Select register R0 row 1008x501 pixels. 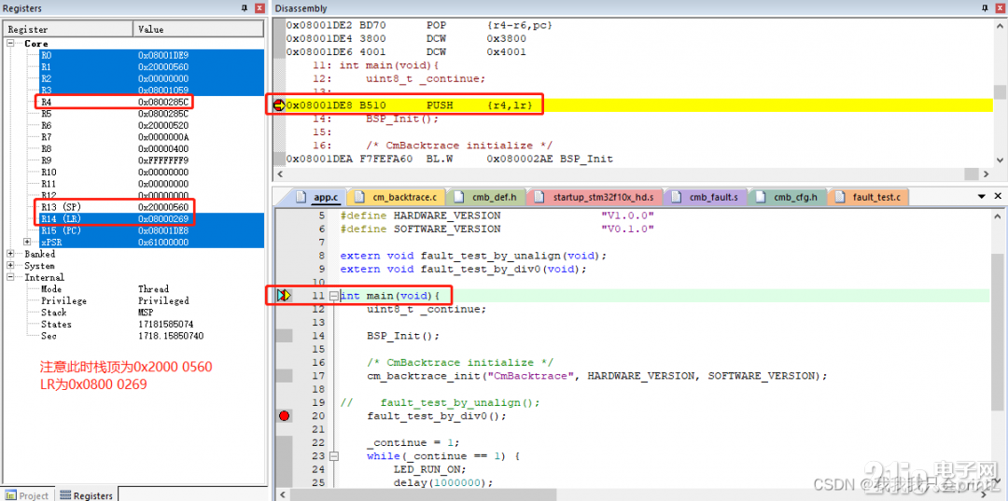click(x=151, y=55)
